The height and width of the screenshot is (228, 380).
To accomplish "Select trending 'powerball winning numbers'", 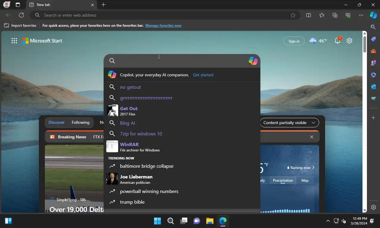I will [x=182, y=191].
